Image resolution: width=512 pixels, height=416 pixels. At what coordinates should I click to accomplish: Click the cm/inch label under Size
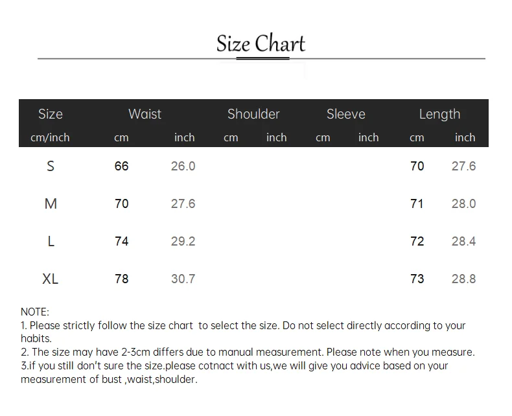(50, 137)
